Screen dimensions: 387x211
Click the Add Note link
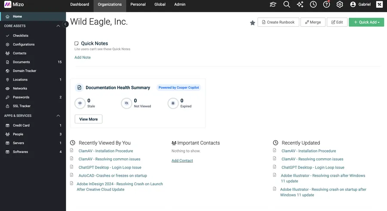pyautogui.click(x=83, y=57)
